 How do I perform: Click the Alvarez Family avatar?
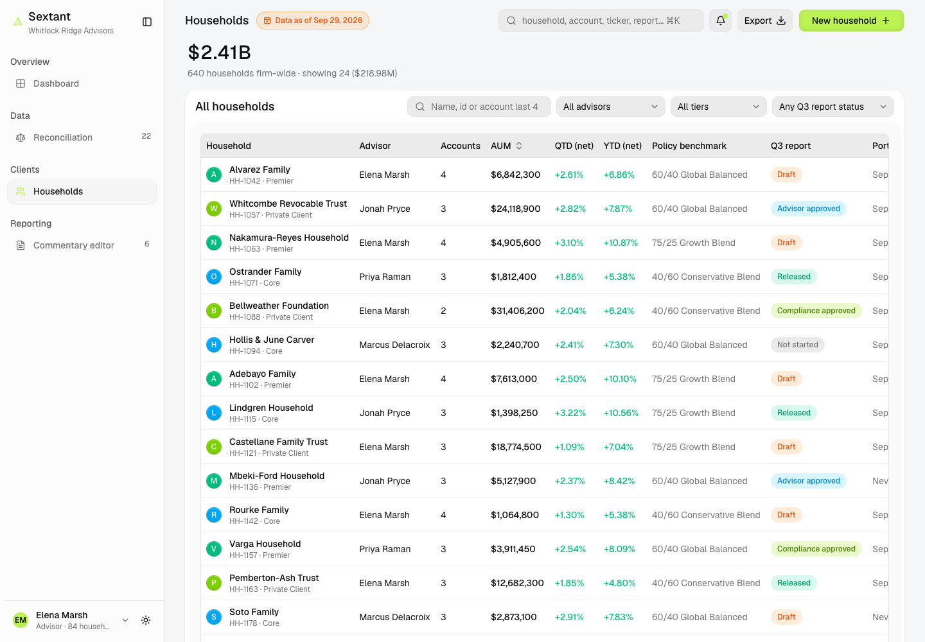click(214, 175)
